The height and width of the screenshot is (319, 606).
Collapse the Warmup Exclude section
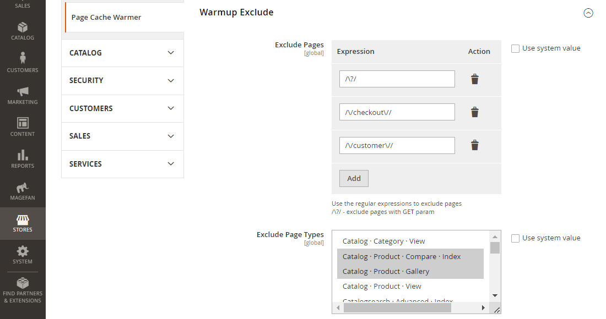click(x=588, y=13)
